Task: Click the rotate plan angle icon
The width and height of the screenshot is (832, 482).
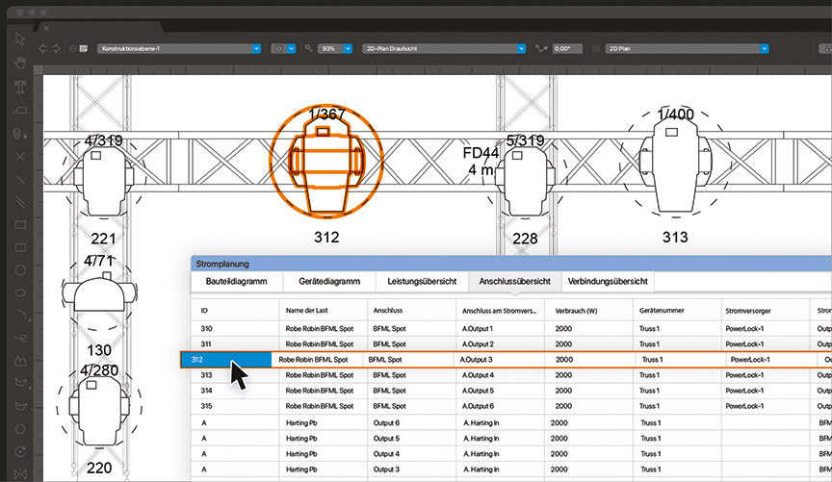Action: tap(541, 48)
